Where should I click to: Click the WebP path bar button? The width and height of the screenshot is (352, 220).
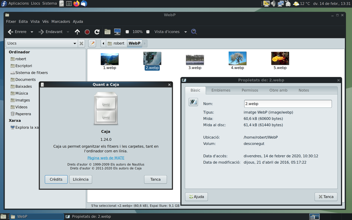(134, 43)
